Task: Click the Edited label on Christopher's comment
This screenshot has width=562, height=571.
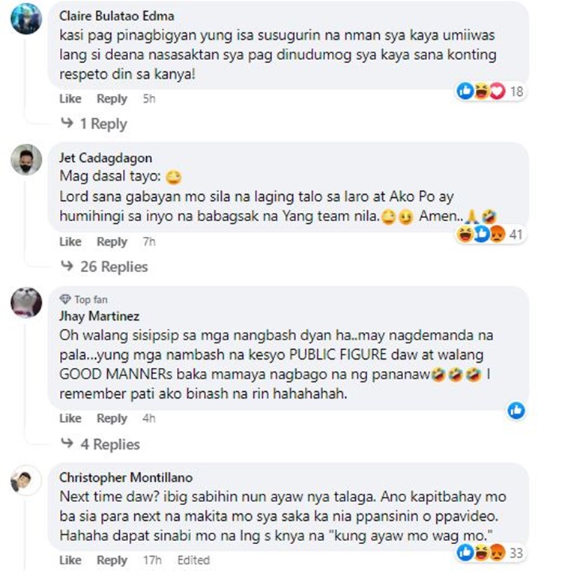Action: pyautogui.click(x=193, y=560)
